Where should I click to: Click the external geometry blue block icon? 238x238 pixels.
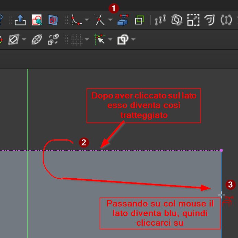(123, 20)
